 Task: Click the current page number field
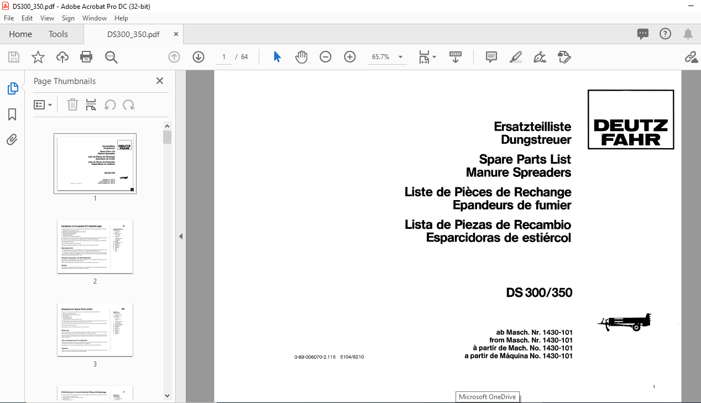(x=224, y=57)
